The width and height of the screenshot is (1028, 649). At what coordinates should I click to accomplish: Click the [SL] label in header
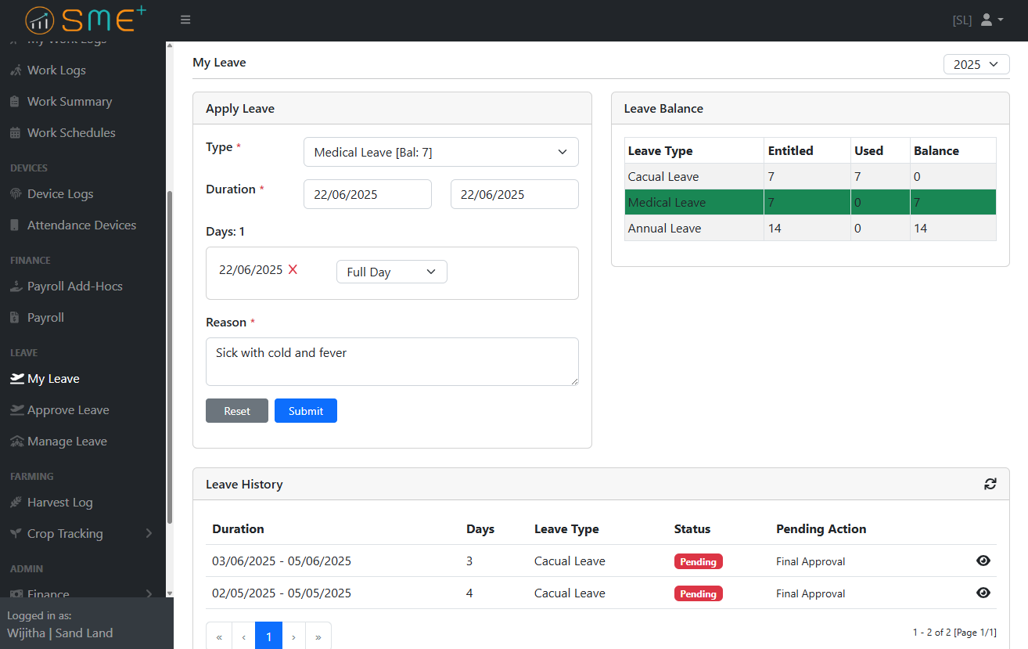click(x=962, y=20)
